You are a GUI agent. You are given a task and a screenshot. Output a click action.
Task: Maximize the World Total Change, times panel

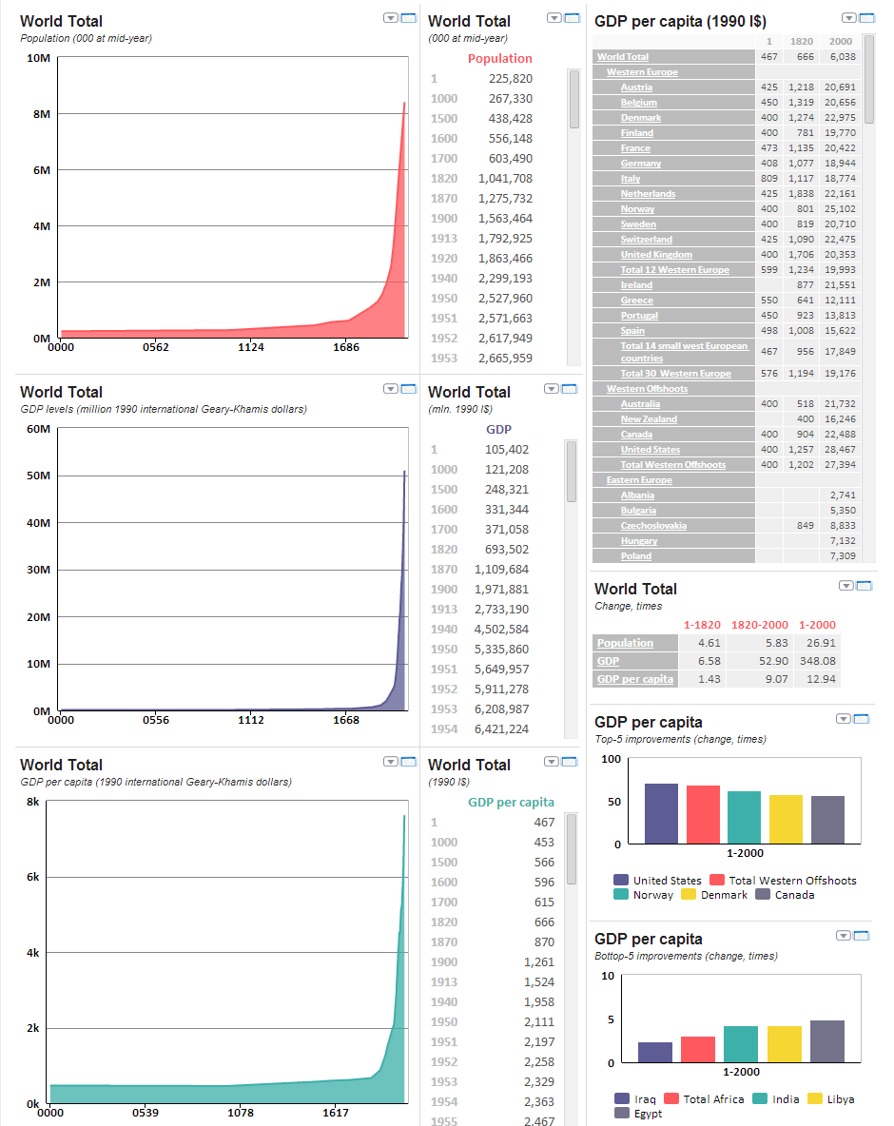pyautogui.click(x=865, y=586)
